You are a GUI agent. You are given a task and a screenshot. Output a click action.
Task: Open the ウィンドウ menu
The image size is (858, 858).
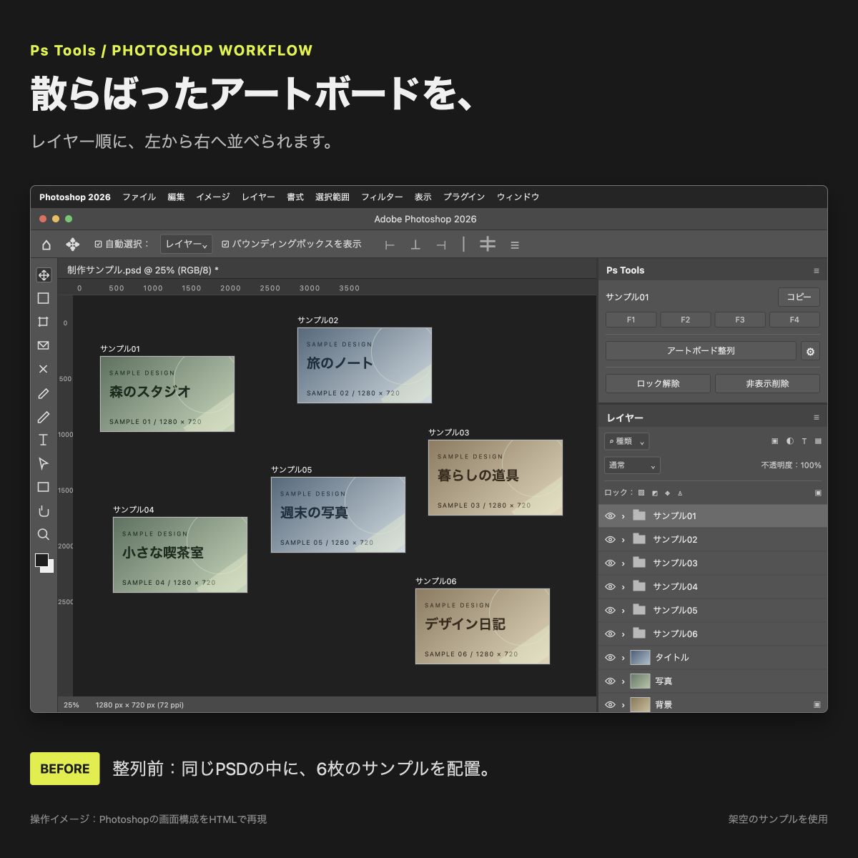tap(518, 197)
